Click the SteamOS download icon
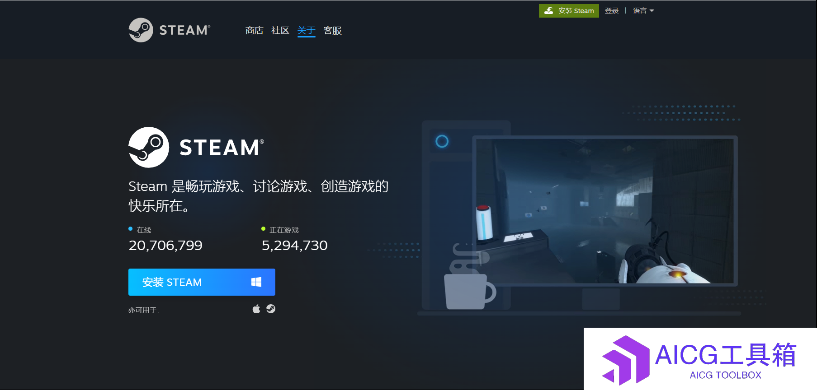Screen dimensions: 817x390 coord(271,309)
